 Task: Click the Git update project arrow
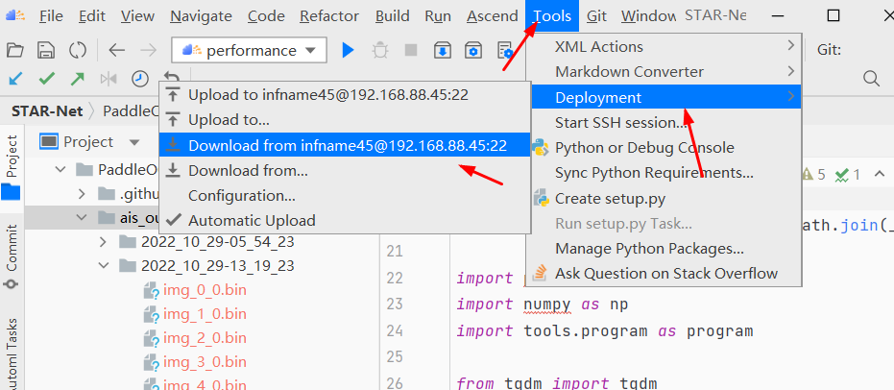point(15,79)
